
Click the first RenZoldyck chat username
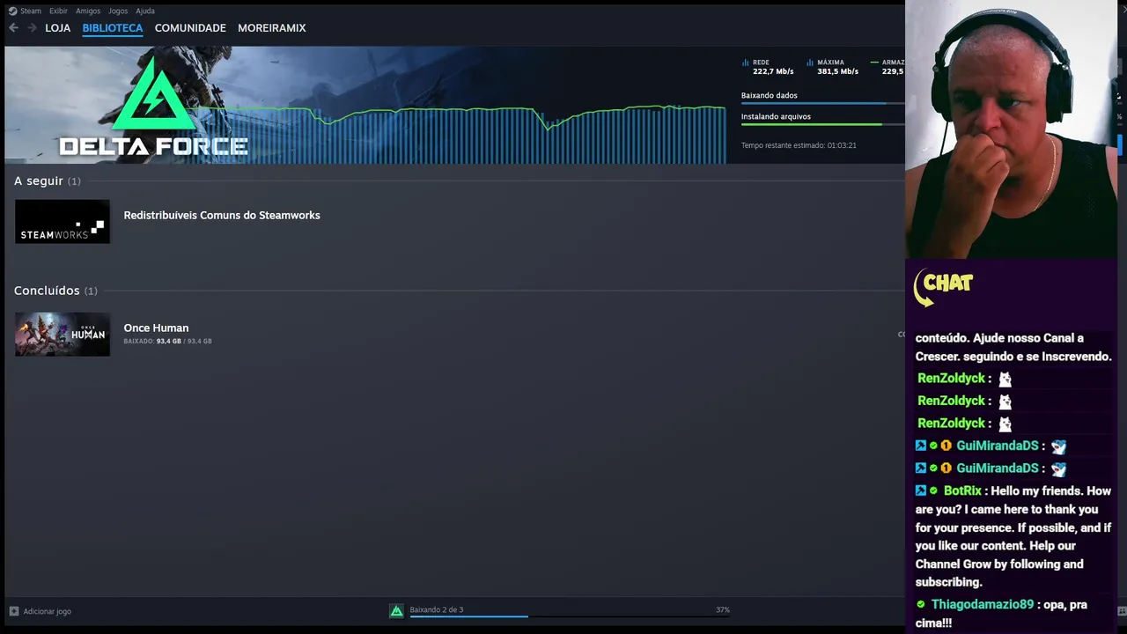[952, 379]
